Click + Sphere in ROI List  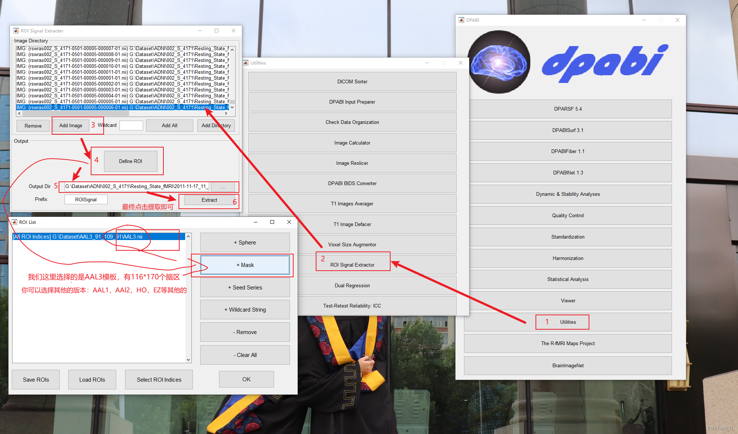[x=245, y=243]
